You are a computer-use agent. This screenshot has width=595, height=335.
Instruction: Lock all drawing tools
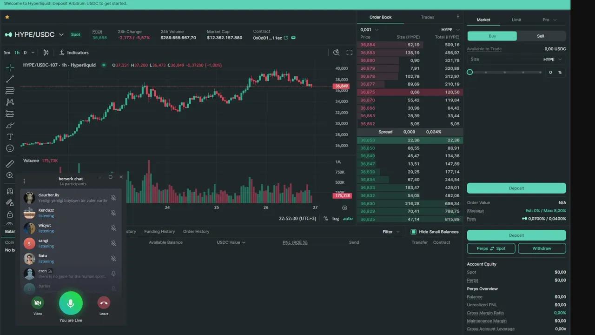(10, 214)
